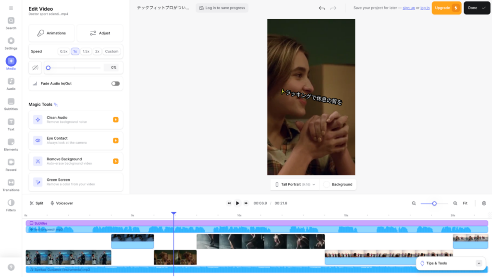This screenshot has height=277, width=492.
Task: Mute the clip with the speaker icon
Action: click(x=35, y=68)
